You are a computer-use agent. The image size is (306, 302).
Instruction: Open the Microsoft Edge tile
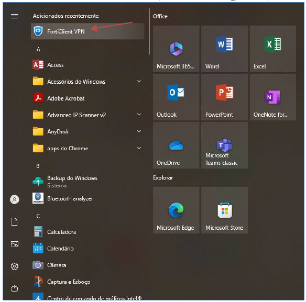(x=176, y=210)
